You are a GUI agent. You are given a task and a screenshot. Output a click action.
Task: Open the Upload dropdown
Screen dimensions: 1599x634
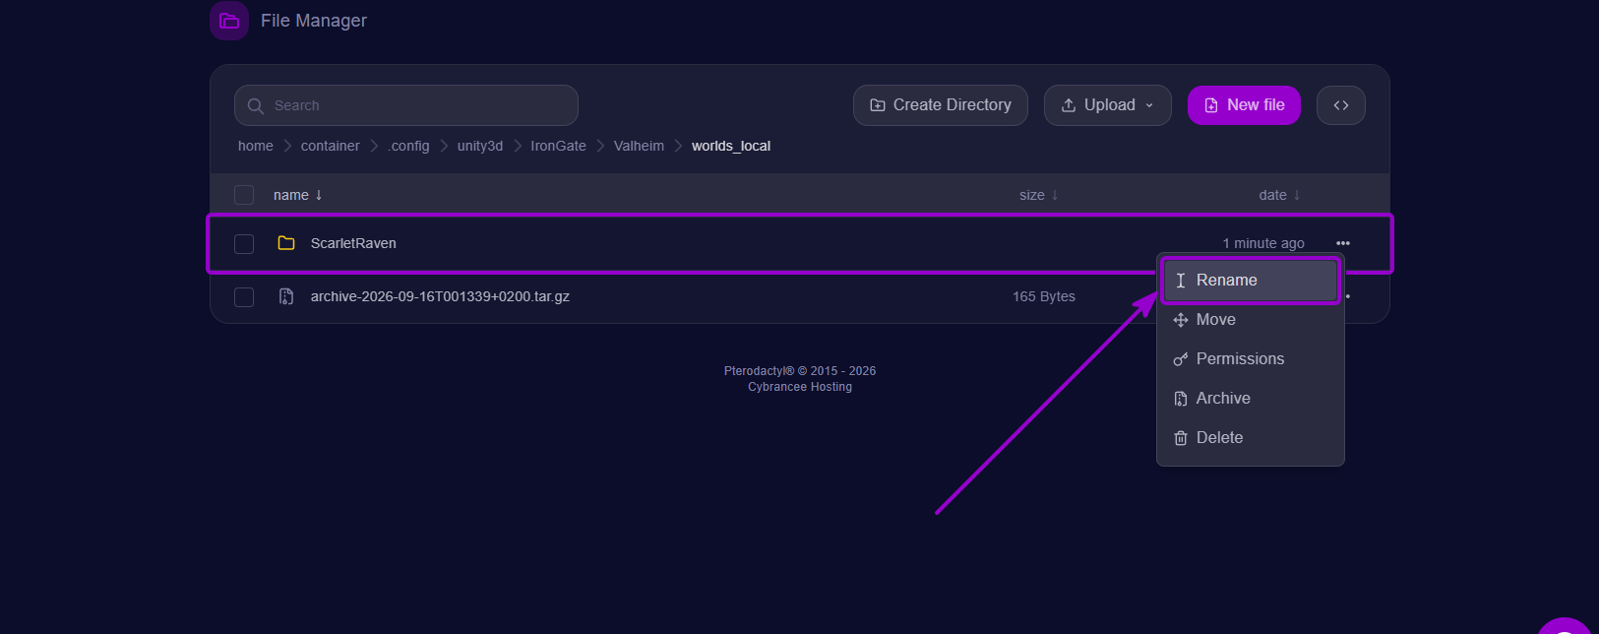click(x=1108, y=105)
